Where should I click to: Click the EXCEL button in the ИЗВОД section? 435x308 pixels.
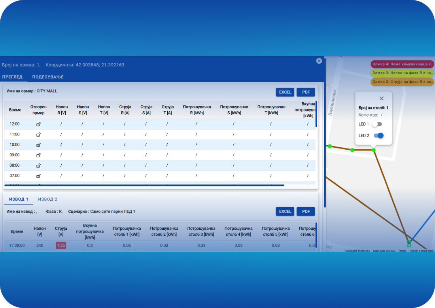pyautogui.click(x=285, y=211)
